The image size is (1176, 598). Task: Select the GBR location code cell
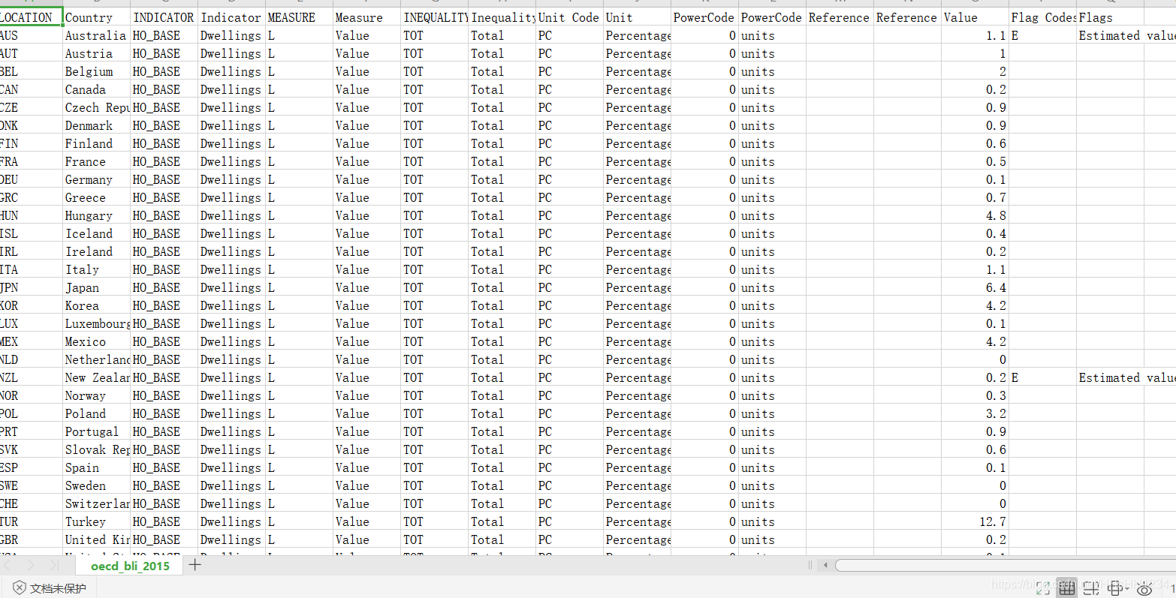pyautogui.click(x=31, y=539)
